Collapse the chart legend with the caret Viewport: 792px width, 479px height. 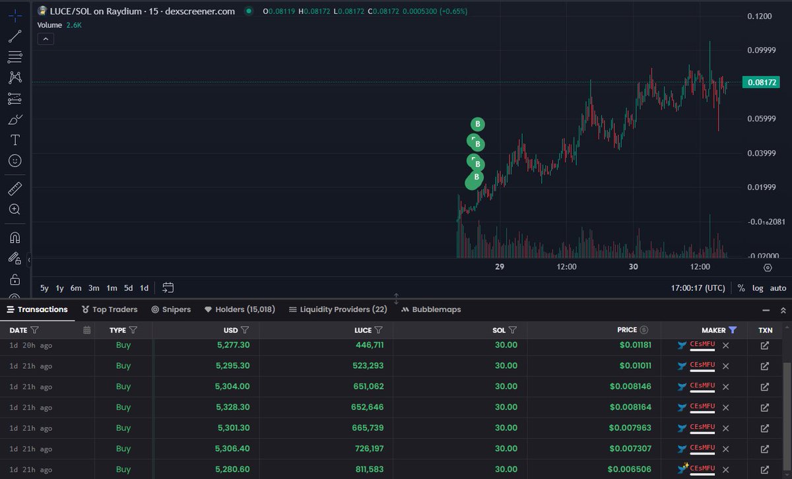coord(46,39)
